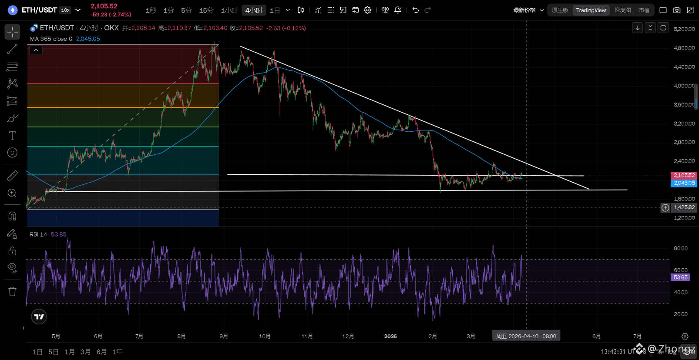699x360 pixels.
Task: Open the horizontal lines tool group
Action: (12, 66)
